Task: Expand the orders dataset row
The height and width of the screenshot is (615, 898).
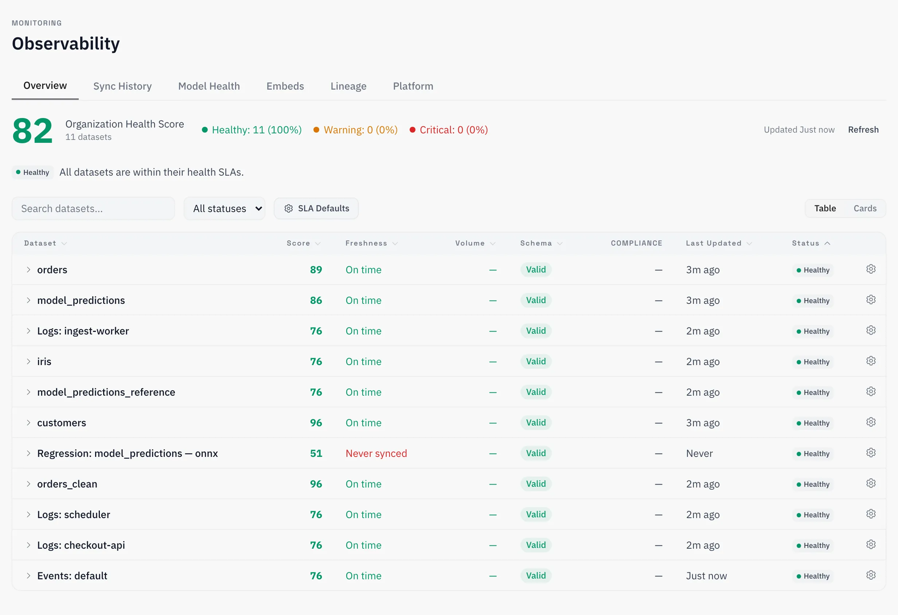Action: tap(28, 270)
